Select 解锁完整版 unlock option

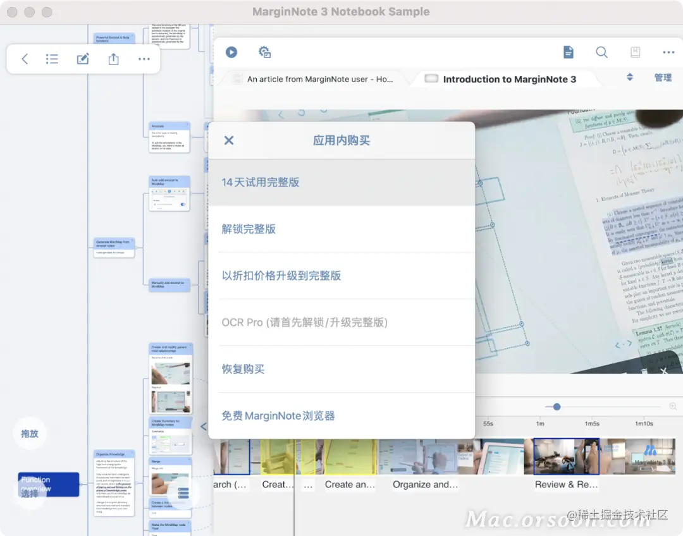click(341, 229)
